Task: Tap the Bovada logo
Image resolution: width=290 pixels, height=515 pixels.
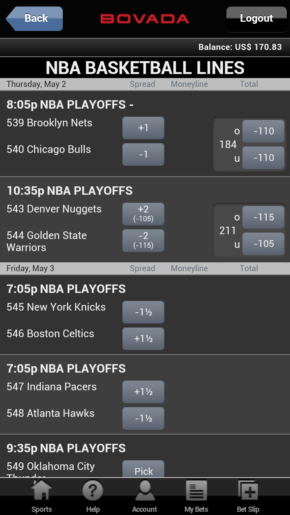Action: [x=145, y=19]
